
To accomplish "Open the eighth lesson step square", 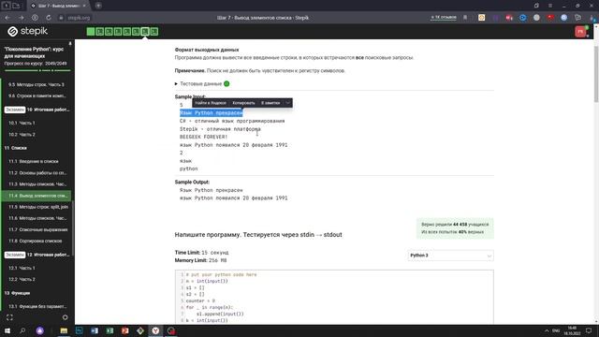I will click(153, 32).
